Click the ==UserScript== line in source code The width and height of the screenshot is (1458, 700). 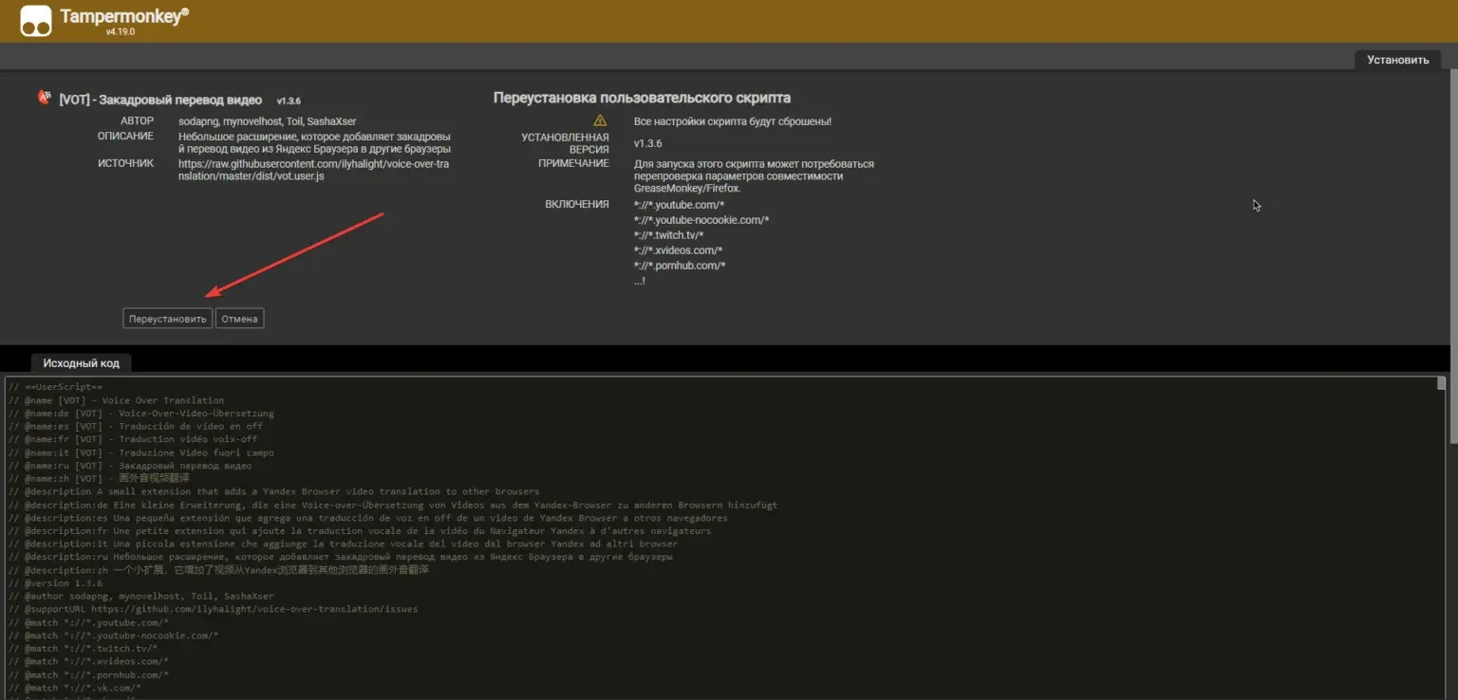click(x=56, y=387)
